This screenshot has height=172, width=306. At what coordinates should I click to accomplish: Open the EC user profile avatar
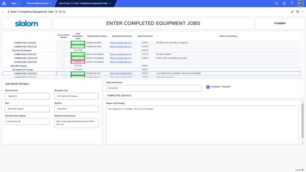coord(300,3)
